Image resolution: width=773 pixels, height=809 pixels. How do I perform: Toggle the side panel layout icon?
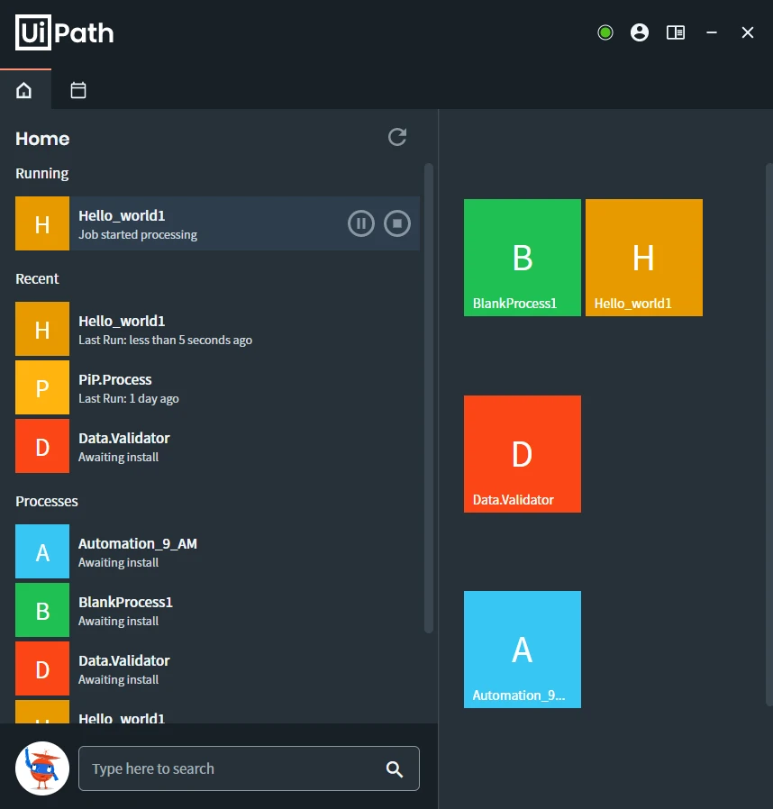point(676,32)
